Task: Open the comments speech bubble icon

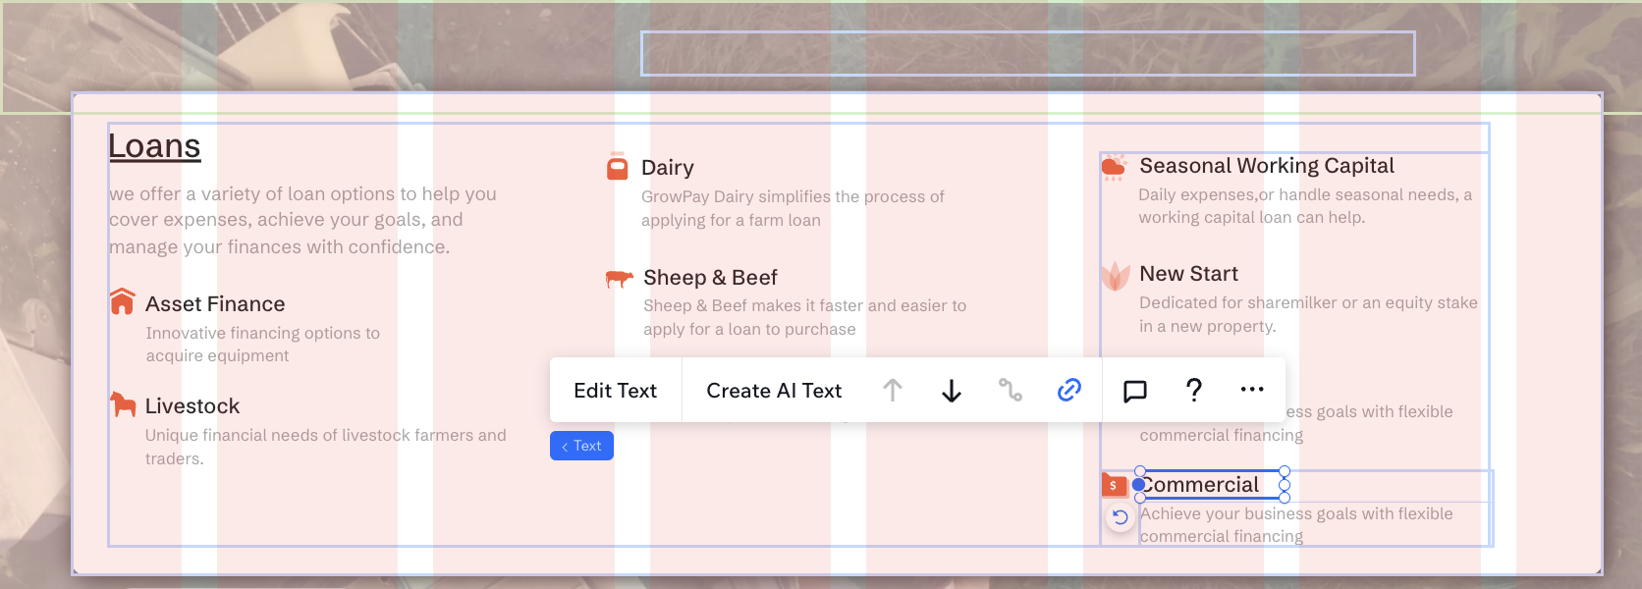Action: (1134, 391)
